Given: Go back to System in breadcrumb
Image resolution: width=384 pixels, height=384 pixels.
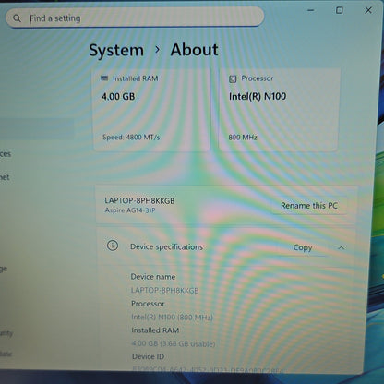Looking at the screenshot, I should tap(116, 50).
